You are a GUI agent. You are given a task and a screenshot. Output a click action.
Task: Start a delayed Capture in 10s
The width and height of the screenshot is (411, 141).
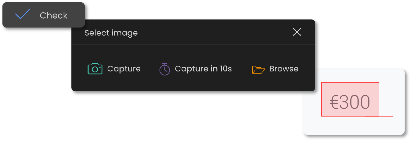203,69
